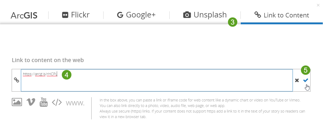Click inside the URL text box
The image size is (323, 126).
[157, 82]
